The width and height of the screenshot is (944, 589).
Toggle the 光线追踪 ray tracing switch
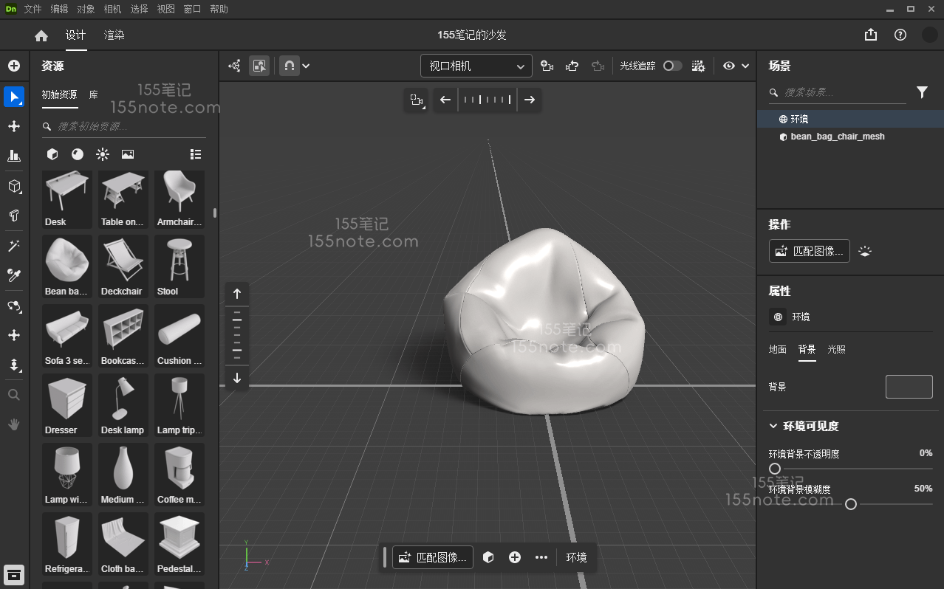pyautogui.click(x=671, y=66)
